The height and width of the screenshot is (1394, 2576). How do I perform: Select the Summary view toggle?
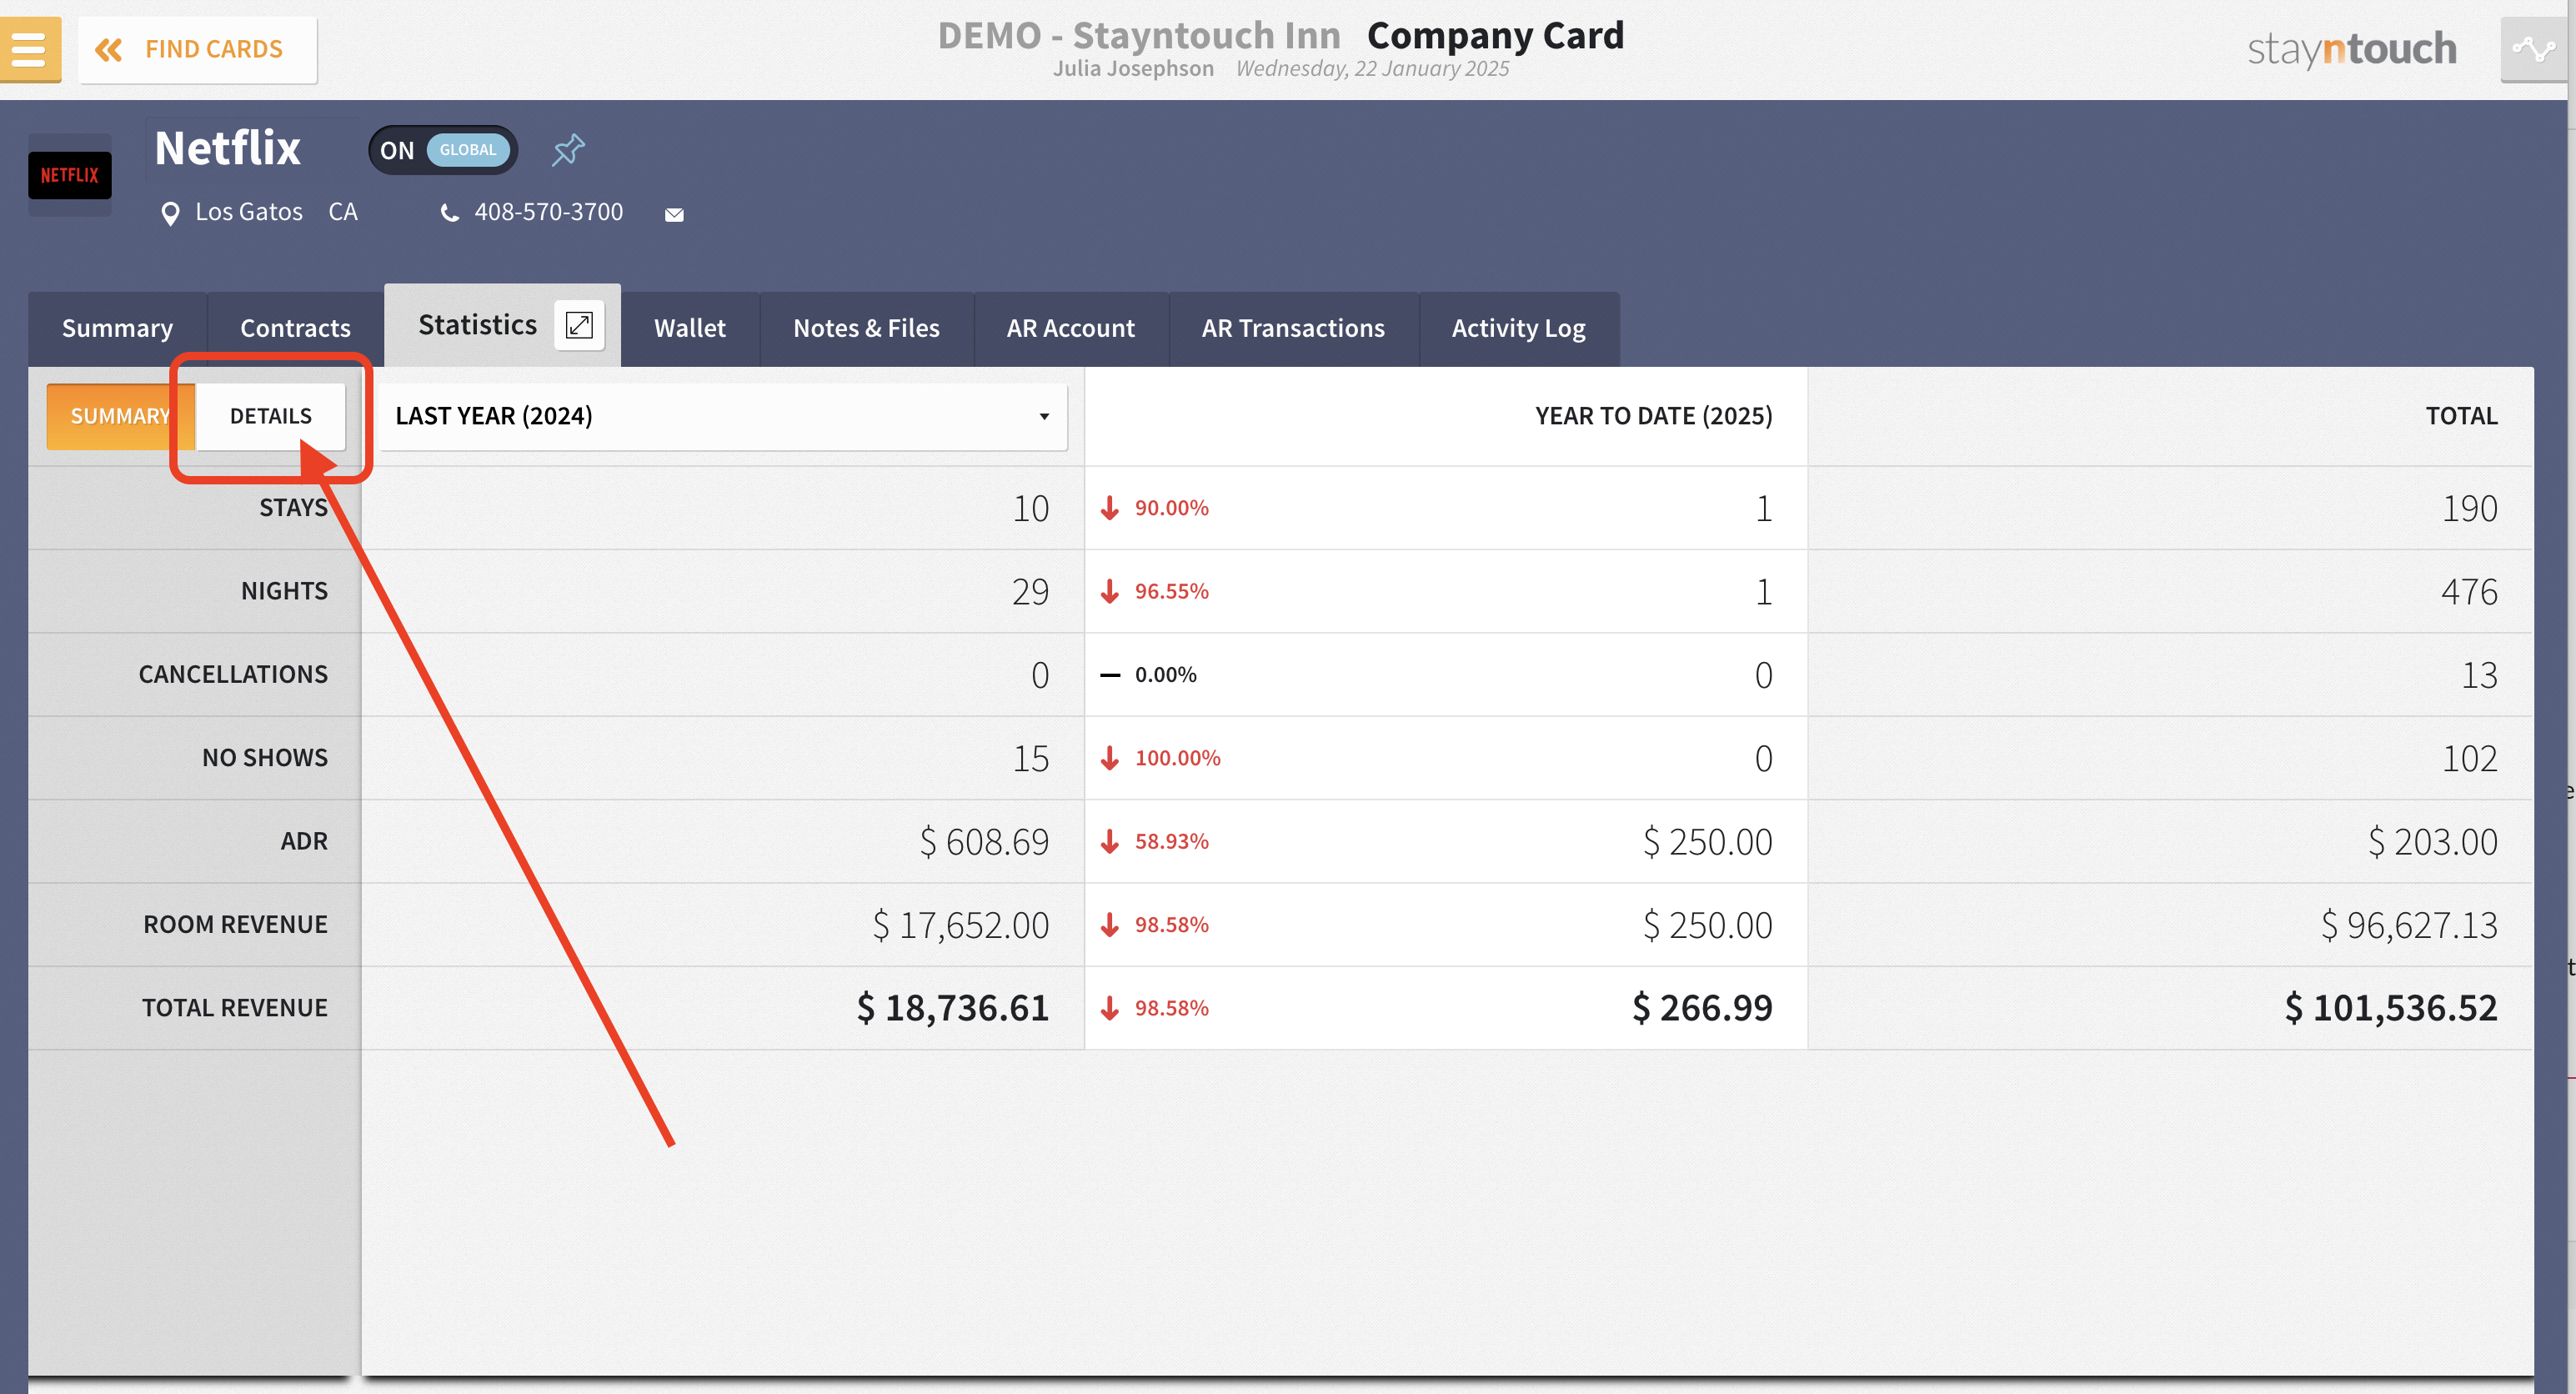(118, 416)
